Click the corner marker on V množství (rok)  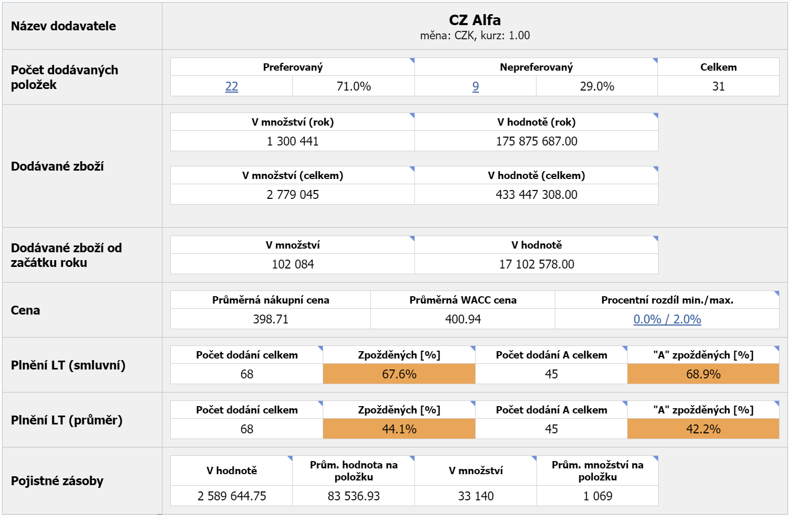[412, 116]
